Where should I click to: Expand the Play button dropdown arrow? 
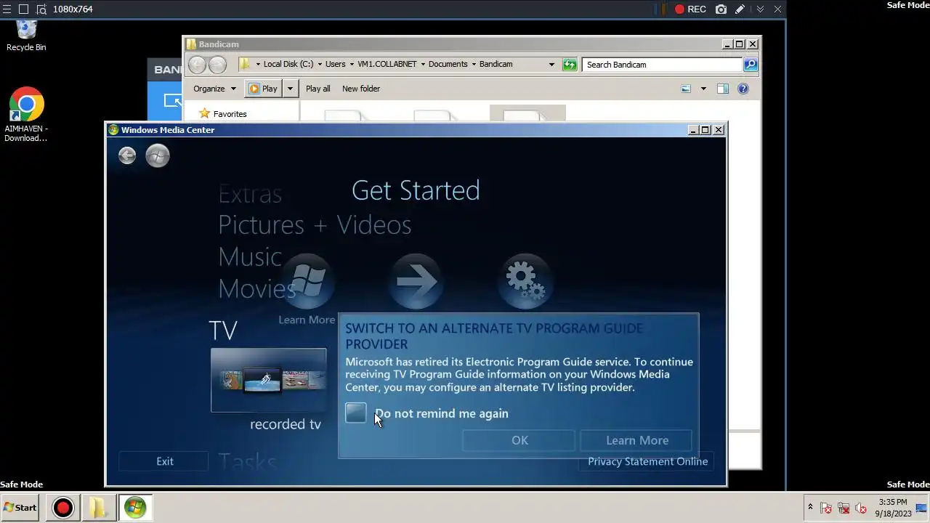[289, 89]
